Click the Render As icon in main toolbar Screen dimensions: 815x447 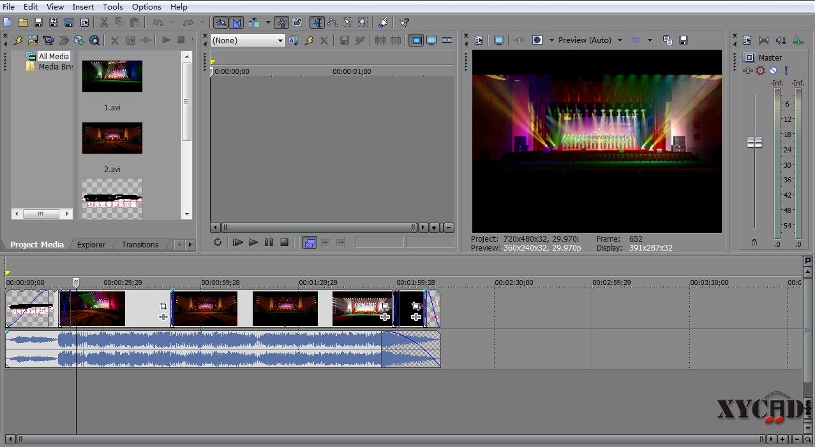click(69, 22)
